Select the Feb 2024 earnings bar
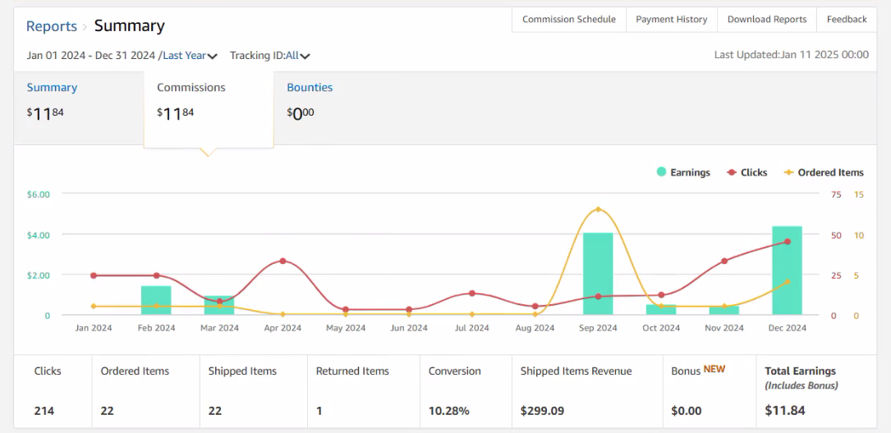Image resolution: width=891 pixels, height=433 pixels. coord(156,300)
